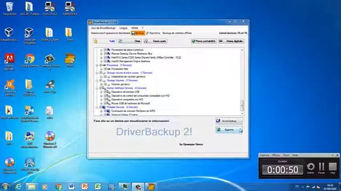Click the Terze parti filter button
The height and width of the screenshot is (191, 341).
(156, 41)
